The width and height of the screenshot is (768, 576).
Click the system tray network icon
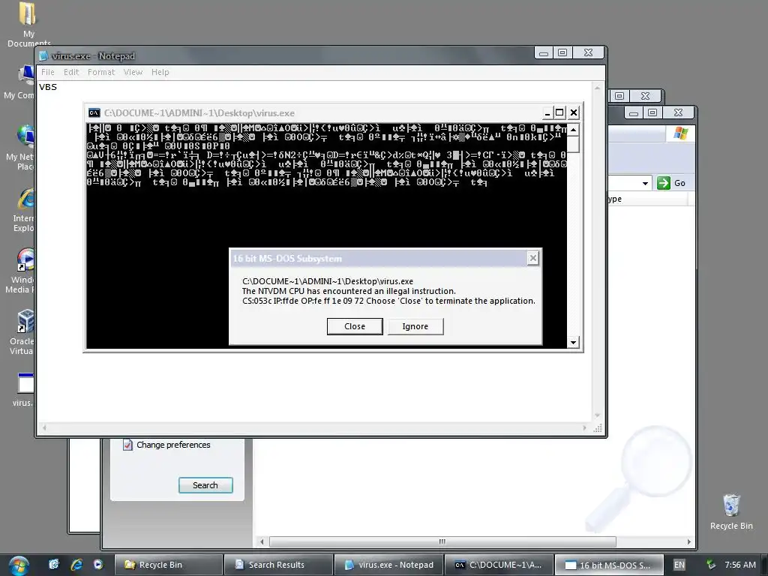pos(711,565)
